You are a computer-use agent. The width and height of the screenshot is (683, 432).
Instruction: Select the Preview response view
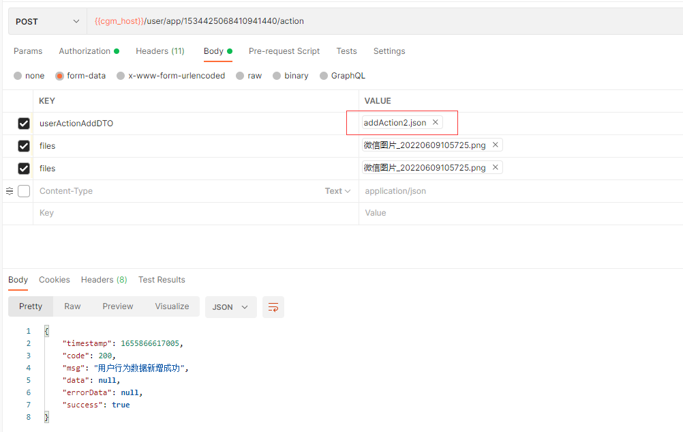117,306
